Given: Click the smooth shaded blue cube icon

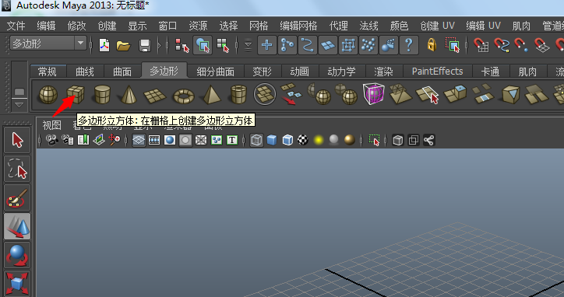Looking at the screenshot, I should coord(272,140).
